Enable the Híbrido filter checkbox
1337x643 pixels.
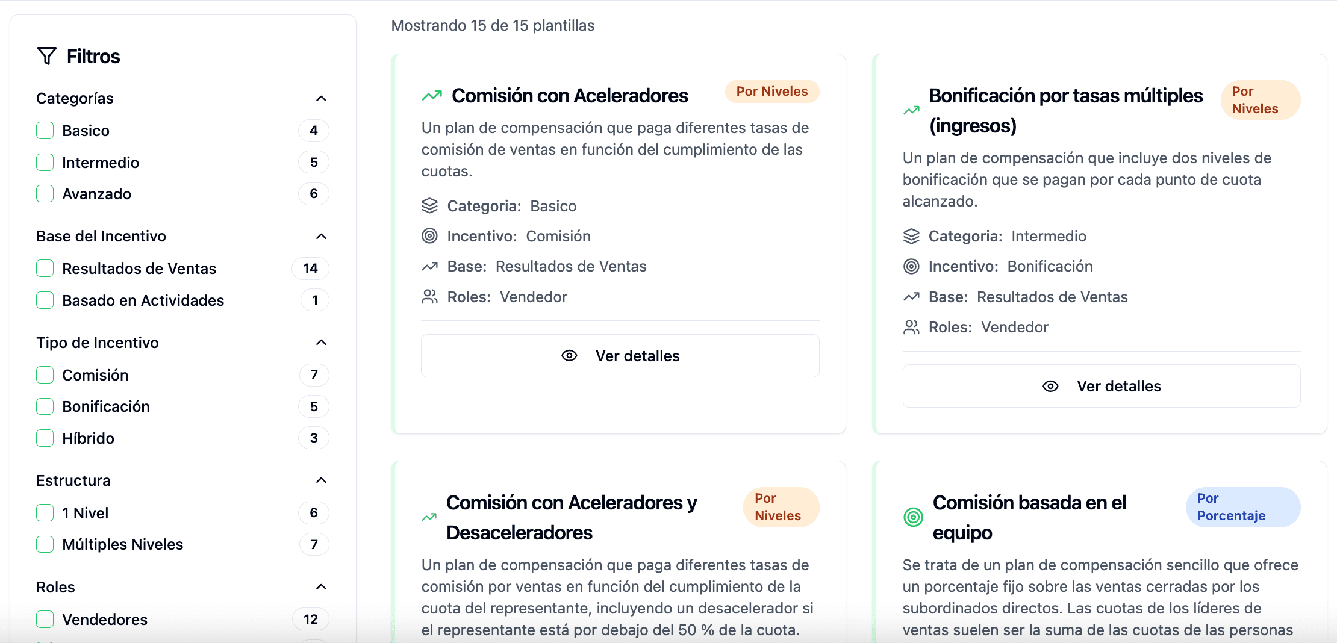click(x=45, y=438)
